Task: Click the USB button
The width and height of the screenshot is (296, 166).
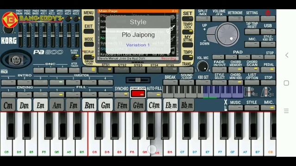Action: click(268, 32)
